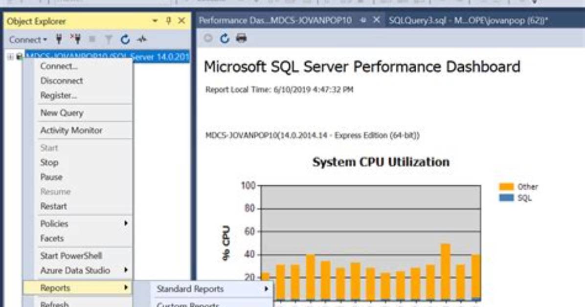Screen dimensions: 585x307
Task: Click the Report Local Time text
Action: click(279, 89)
